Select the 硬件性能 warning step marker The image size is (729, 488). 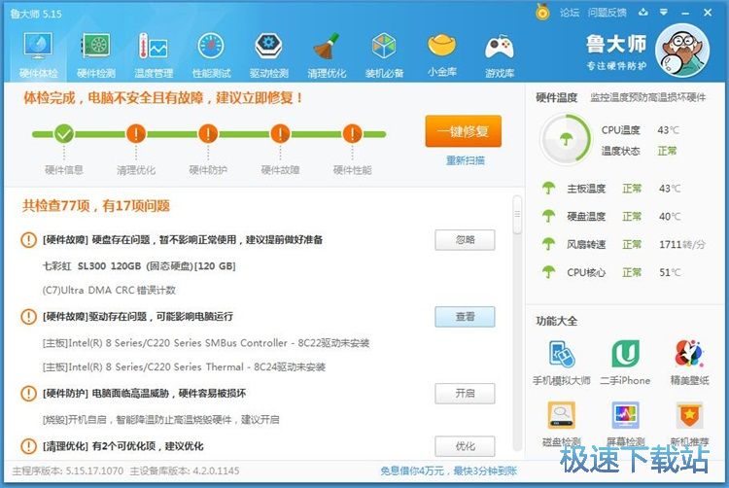(352, 134)
